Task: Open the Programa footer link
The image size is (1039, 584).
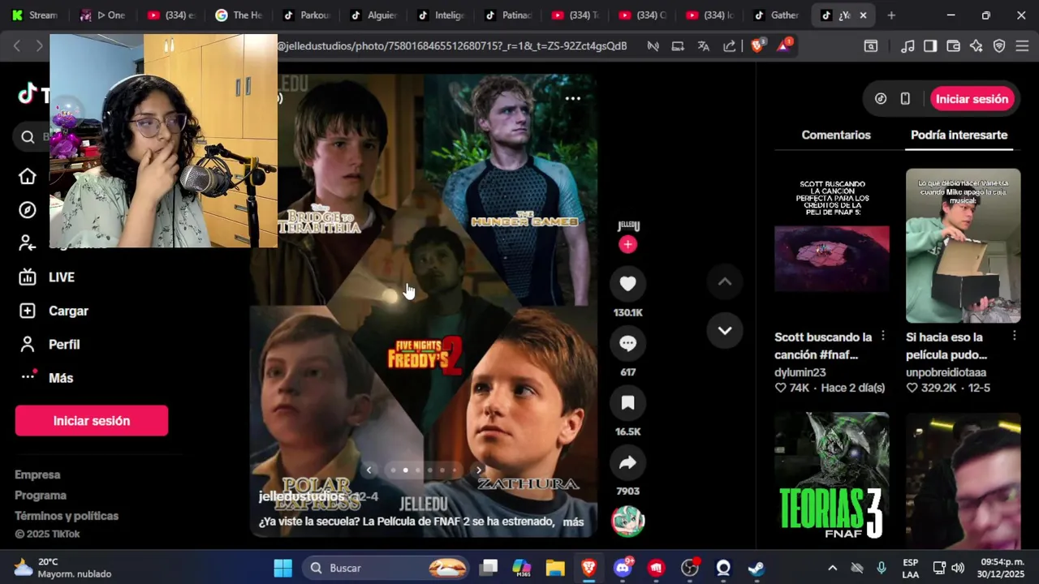Action: [41, 496]
